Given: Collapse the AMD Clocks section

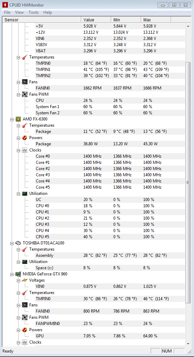Looking at the screenshot, I should click(x=19, y=150).
